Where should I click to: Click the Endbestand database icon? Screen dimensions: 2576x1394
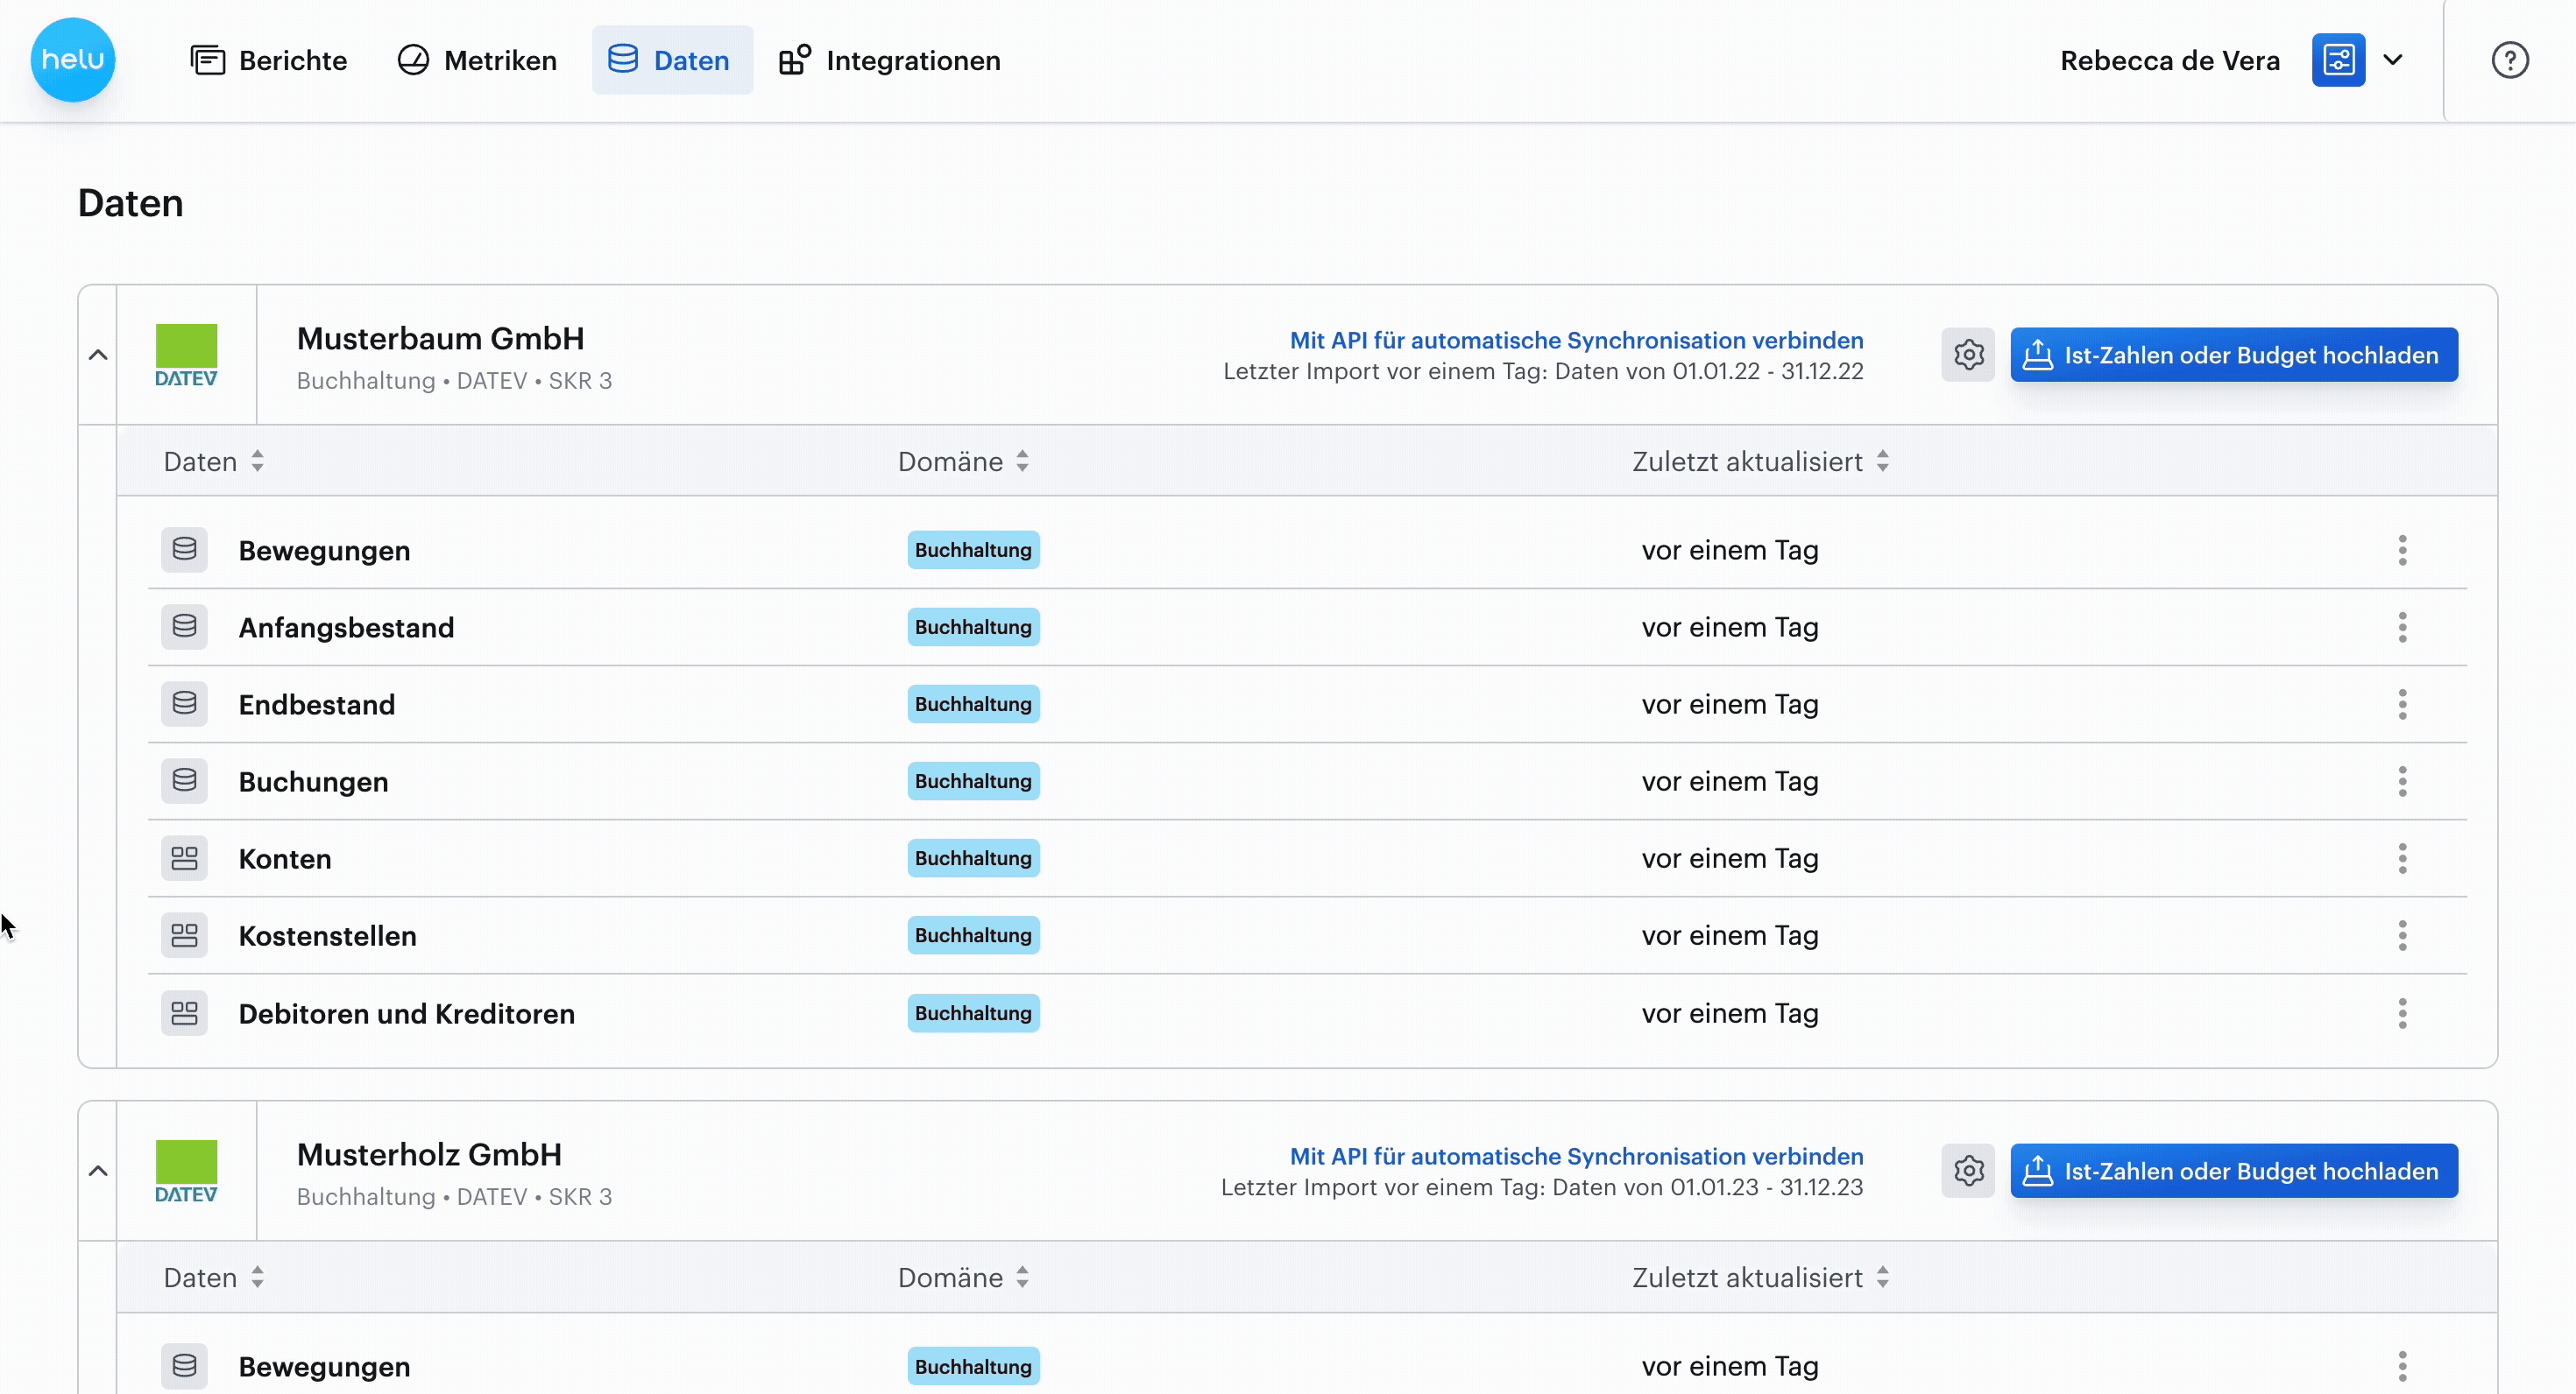(184, 705)
